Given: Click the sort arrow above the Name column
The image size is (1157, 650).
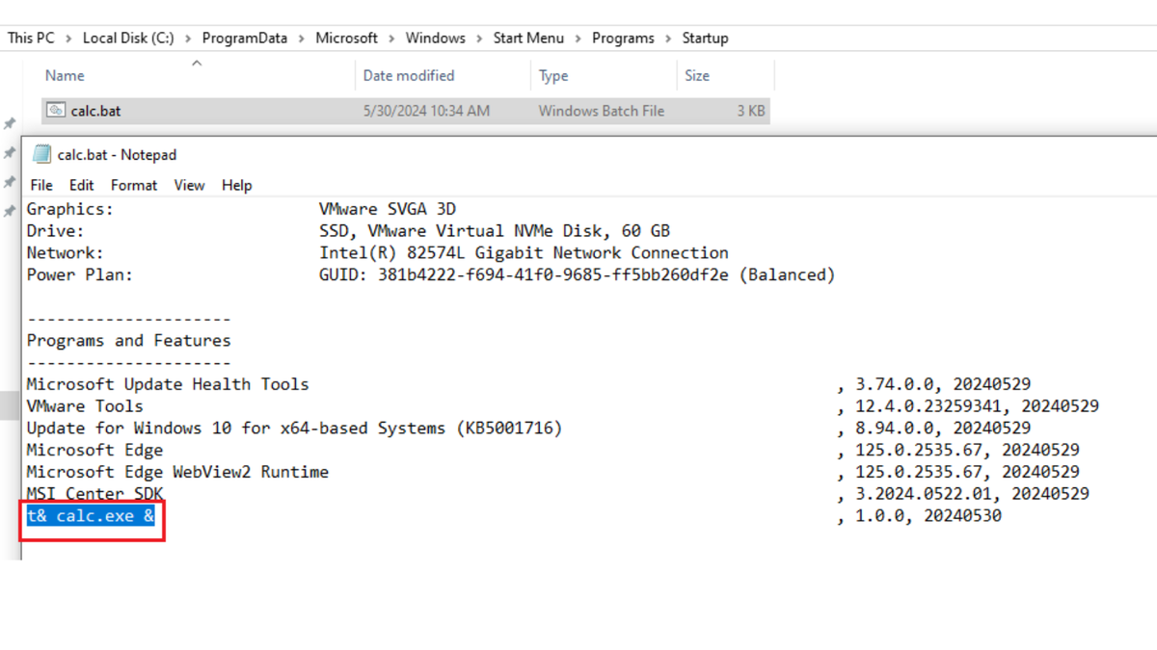Looking at the screenshot, I should coord(197,64).
